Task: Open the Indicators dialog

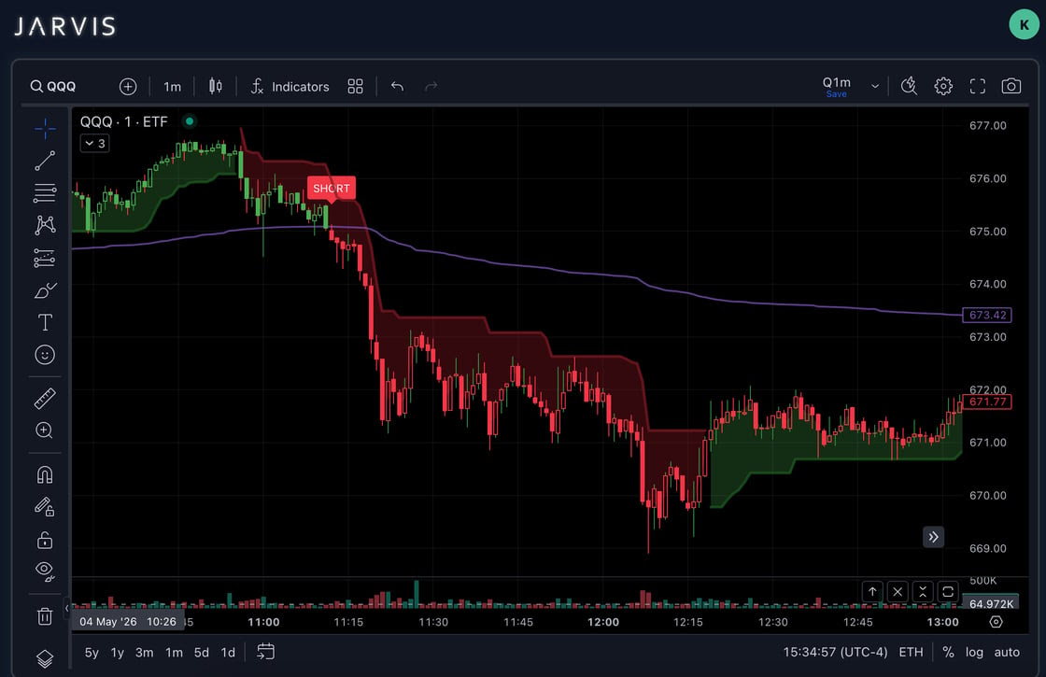Action: tap(290, 87)
